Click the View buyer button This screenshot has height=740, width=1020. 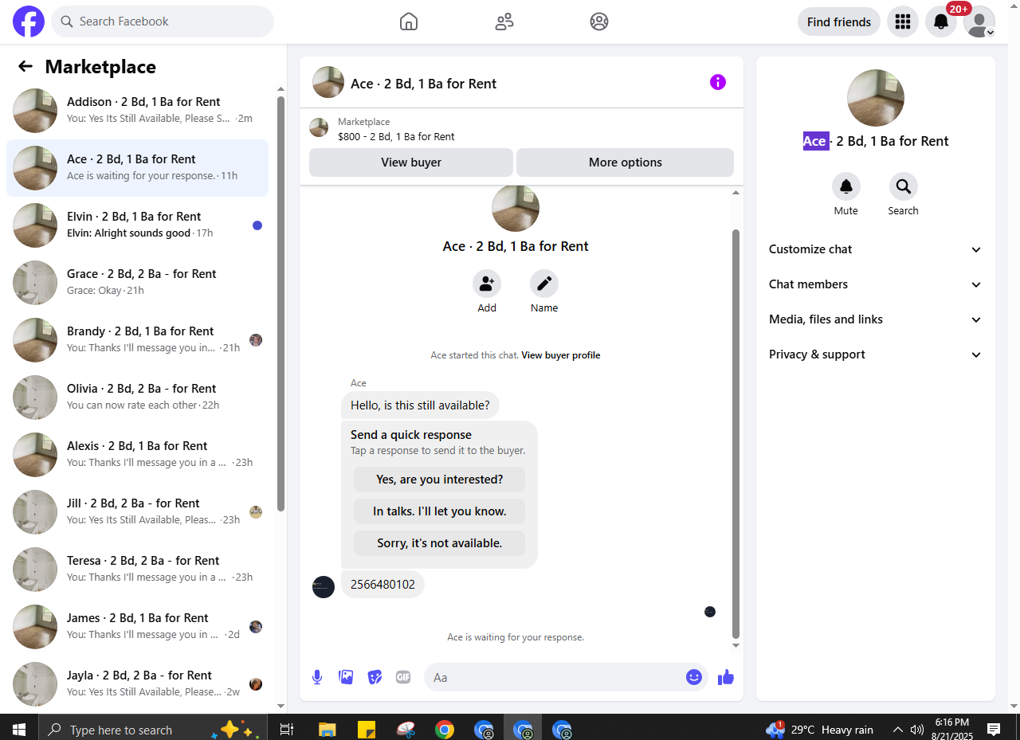pyautogui.click(x=411, y=162)
